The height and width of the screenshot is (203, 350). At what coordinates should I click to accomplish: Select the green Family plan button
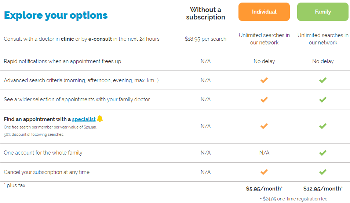coord(323,12)
